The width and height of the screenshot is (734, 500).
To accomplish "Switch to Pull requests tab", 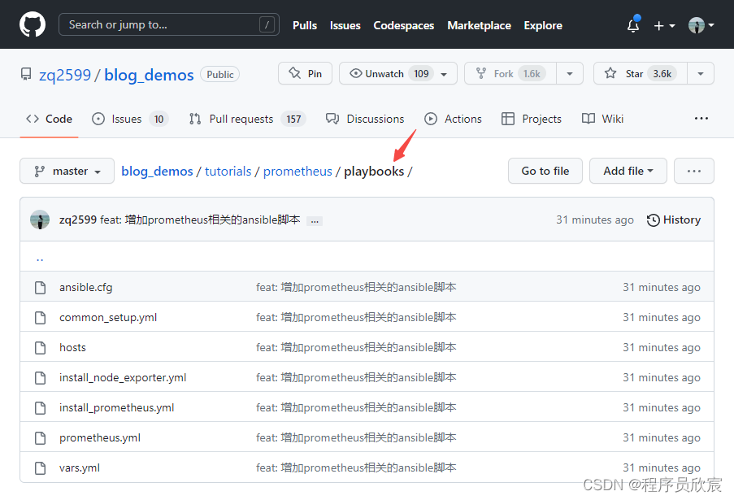I will 247,119.
